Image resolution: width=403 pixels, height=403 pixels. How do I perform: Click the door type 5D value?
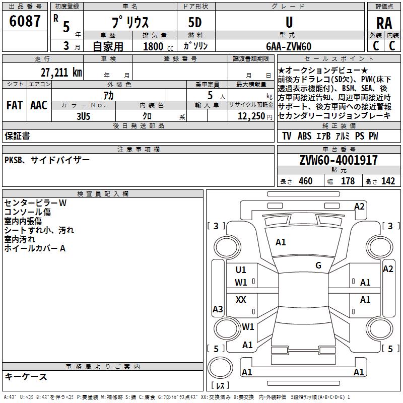195,22
